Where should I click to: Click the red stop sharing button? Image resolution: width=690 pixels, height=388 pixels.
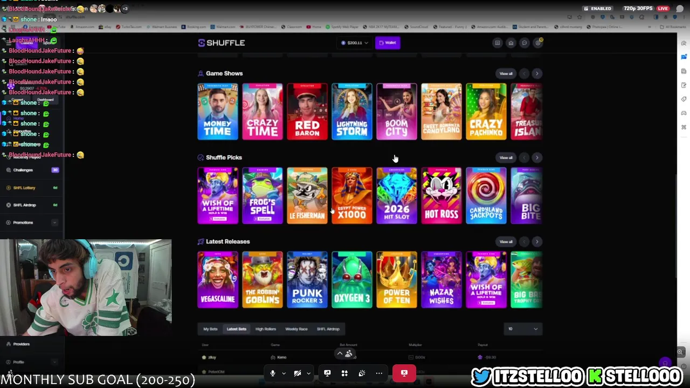404,373
